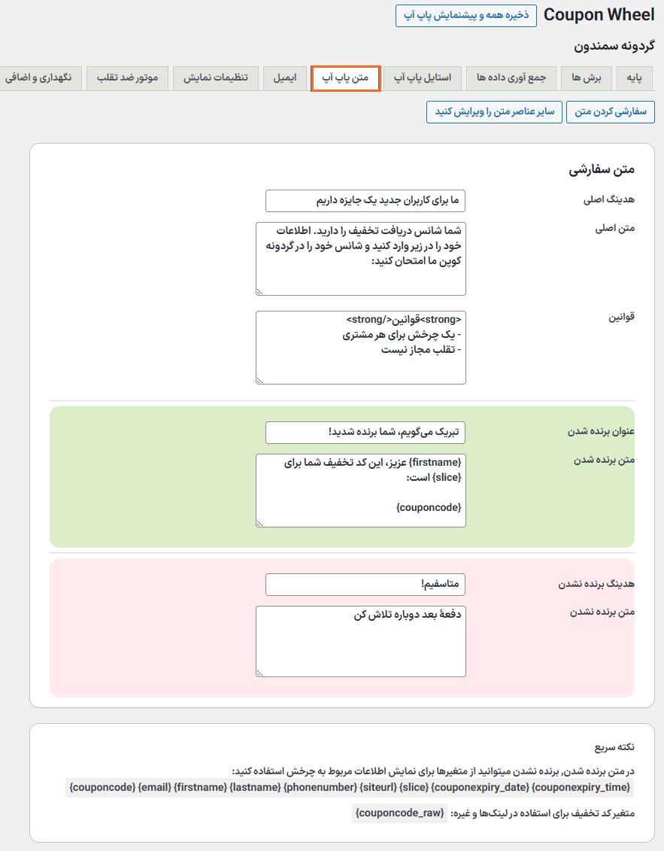Click the سایر عناصر متن را ویرایش کنید button
Image resolution: width=664 pixels, height=851 pixels.
(494, 112)
